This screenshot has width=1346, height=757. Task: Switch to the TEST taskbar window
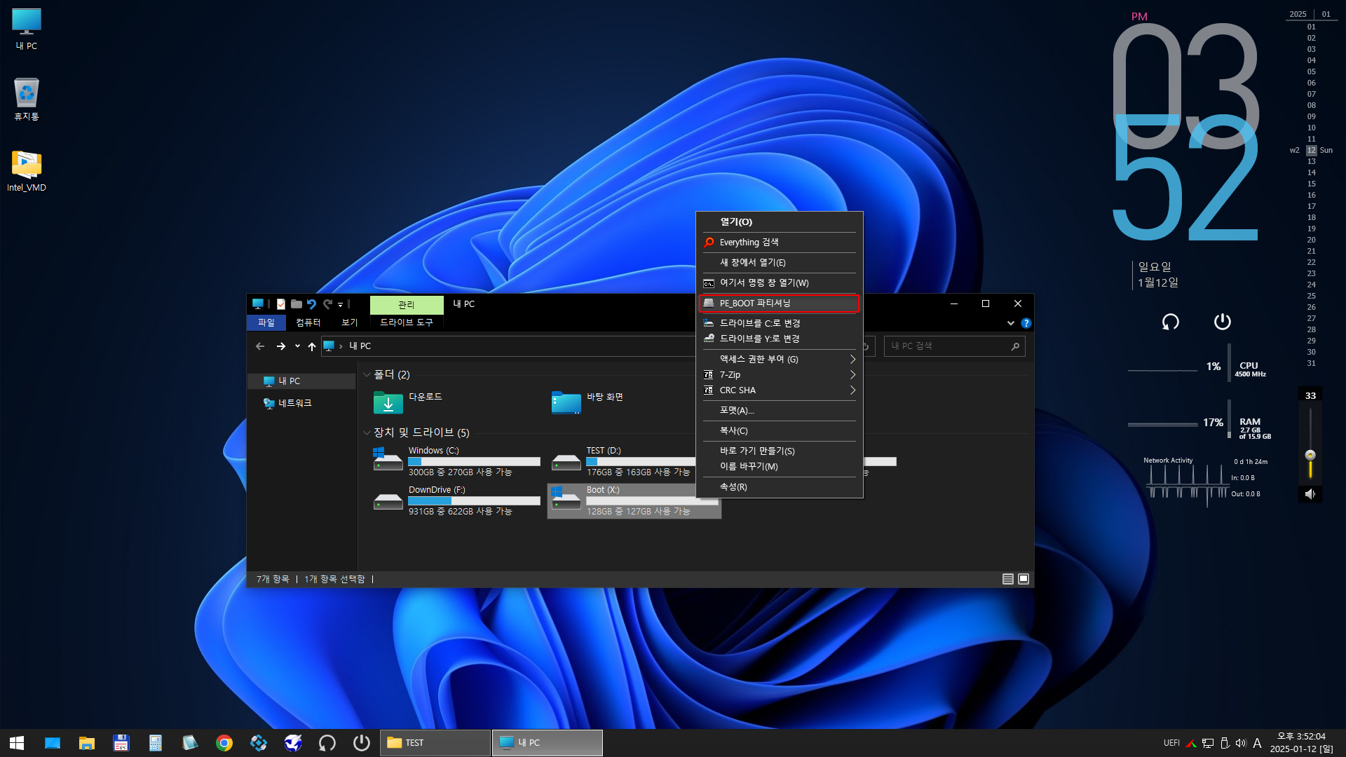click(x=435, y=743)
